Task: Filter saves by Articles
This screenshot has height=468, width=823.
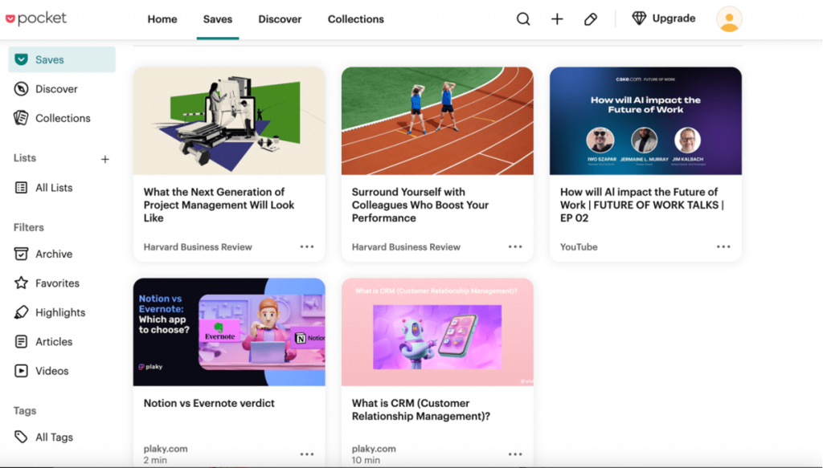Action: pos(53,342)
